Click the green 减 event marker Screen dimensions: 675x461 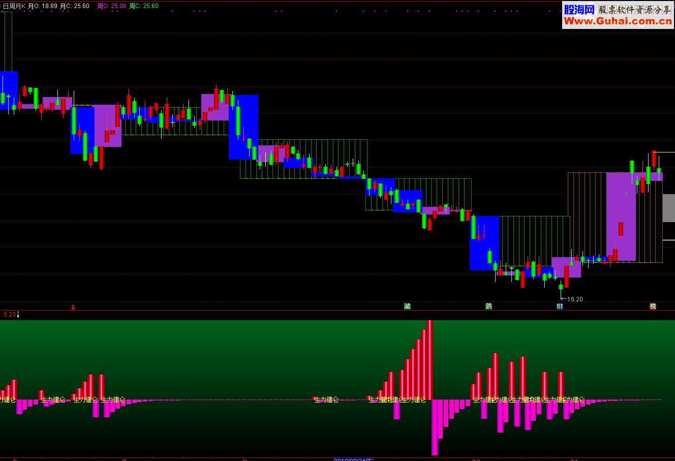tap(407, 306)
